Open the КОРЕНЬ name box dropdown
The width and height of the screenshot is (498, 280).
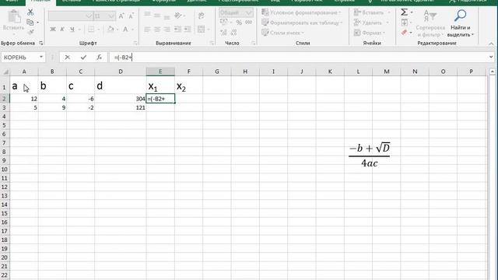click(x=41, y=57)
